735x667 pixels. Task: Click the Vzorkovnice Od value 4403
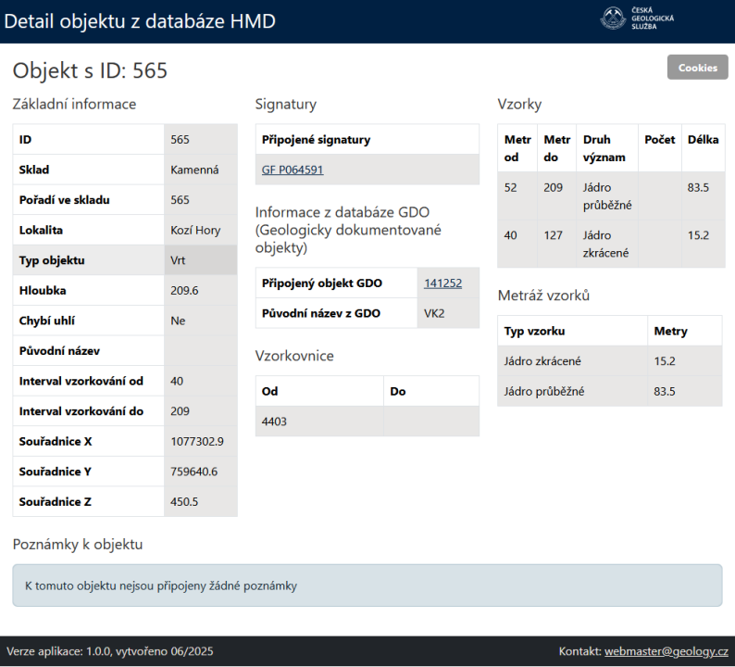(275, 422)
